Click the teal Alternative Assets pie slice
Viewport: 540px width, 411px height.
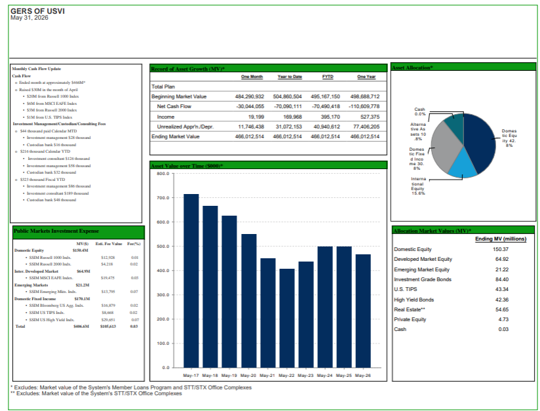pos(455,122)
